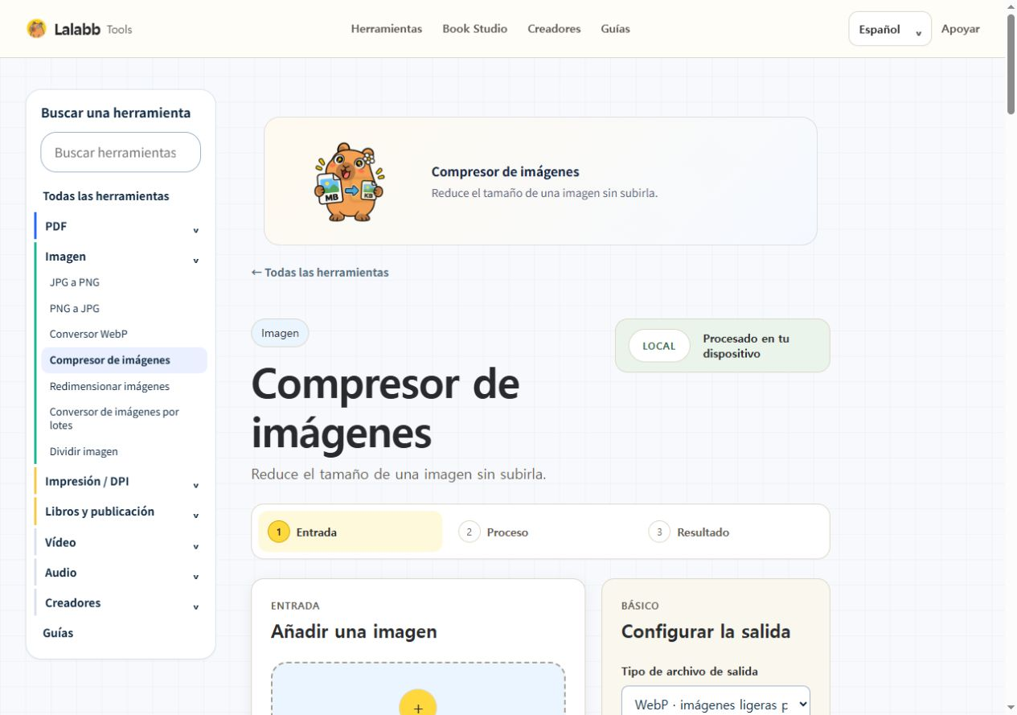Open Creadores in the top navigation
Screen dimensions: 1017x715
[x=554, y=29]
